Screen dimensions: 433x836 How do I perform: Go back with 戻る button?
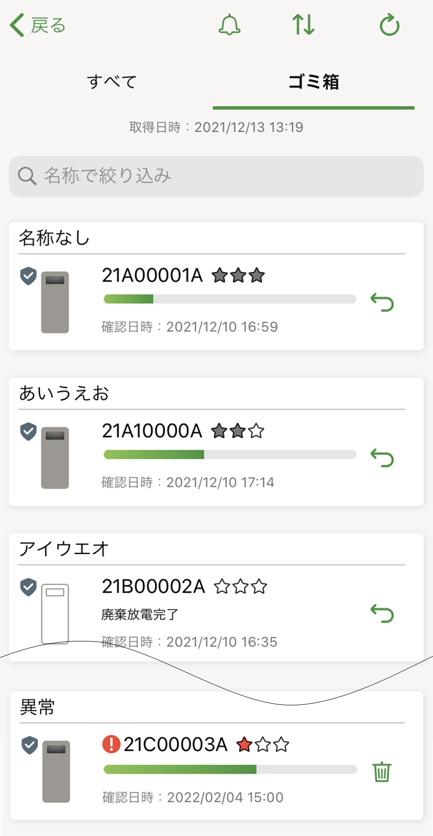38,25
